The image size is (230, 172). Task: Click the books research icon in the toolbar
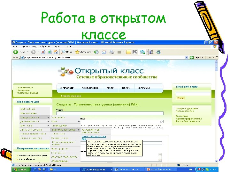point(151,52)
